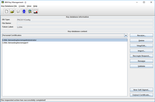Minimize the IBM Key Management window
Screen dimensions: 155x102
(x=137, y=2)
